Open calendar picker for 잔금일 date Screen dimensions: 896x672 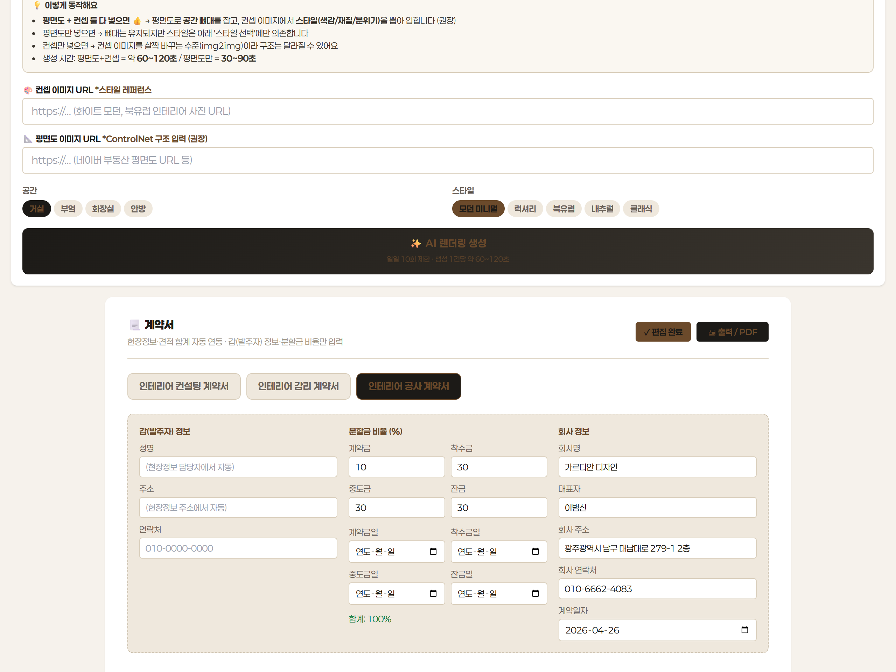pos(535,593)
